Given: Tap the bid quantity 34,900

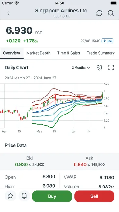Looking at the screenshot, I should tap(39, 165).
